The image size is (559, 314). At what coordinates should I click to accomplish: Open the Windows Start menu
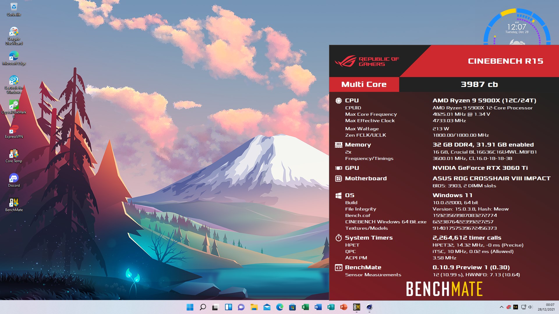tap(190, 307)
